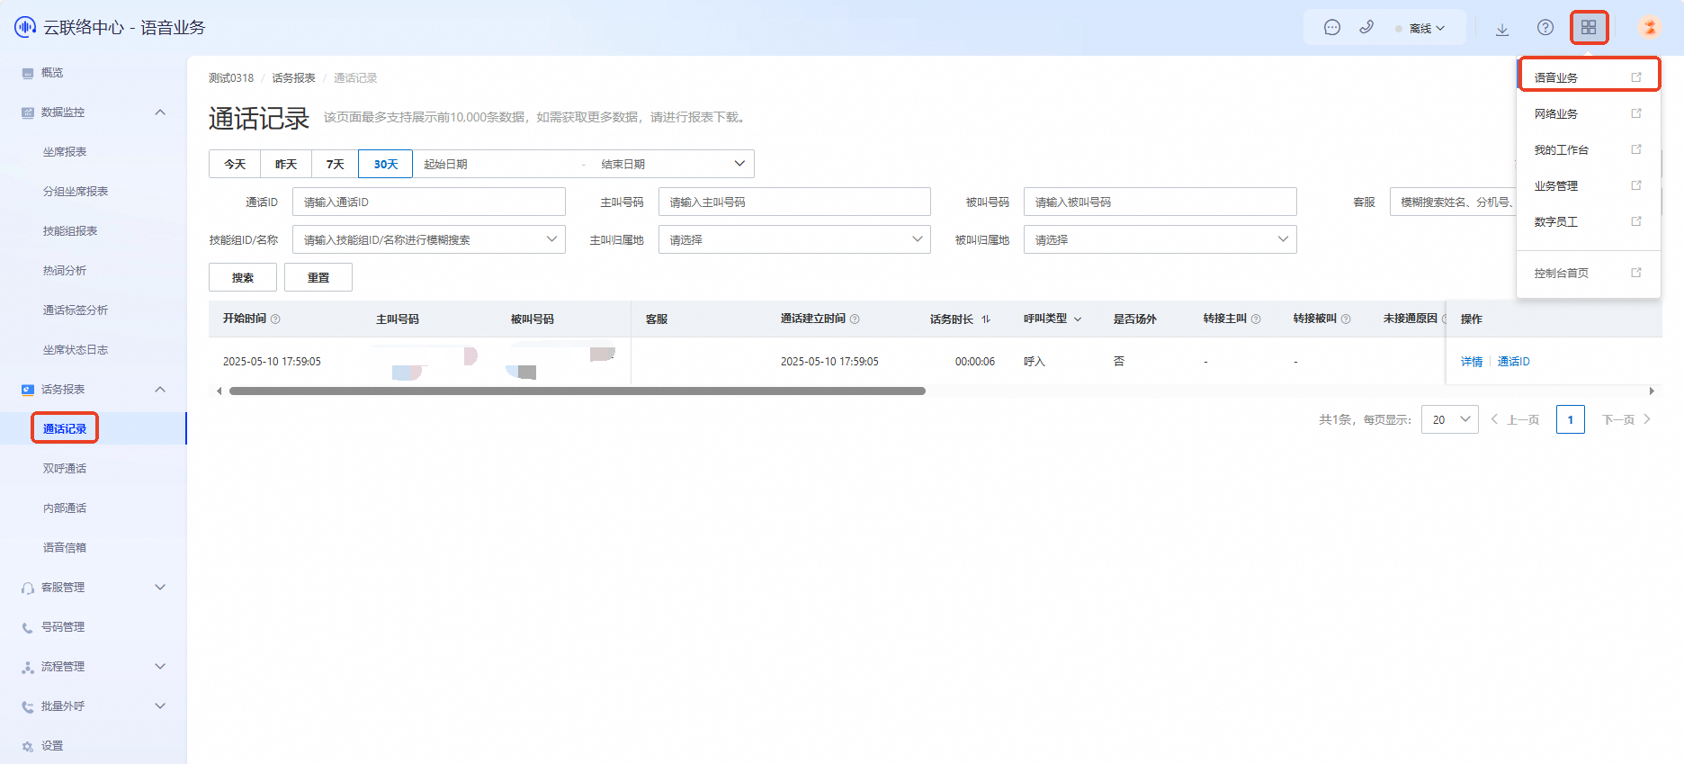The image size is (1684, 764).
Task: Open the 被叫归属地 select dropdown
Action: [1160, 239]
